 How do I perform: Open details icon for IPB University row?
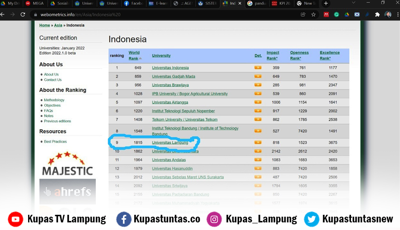[x=258, y=94]
